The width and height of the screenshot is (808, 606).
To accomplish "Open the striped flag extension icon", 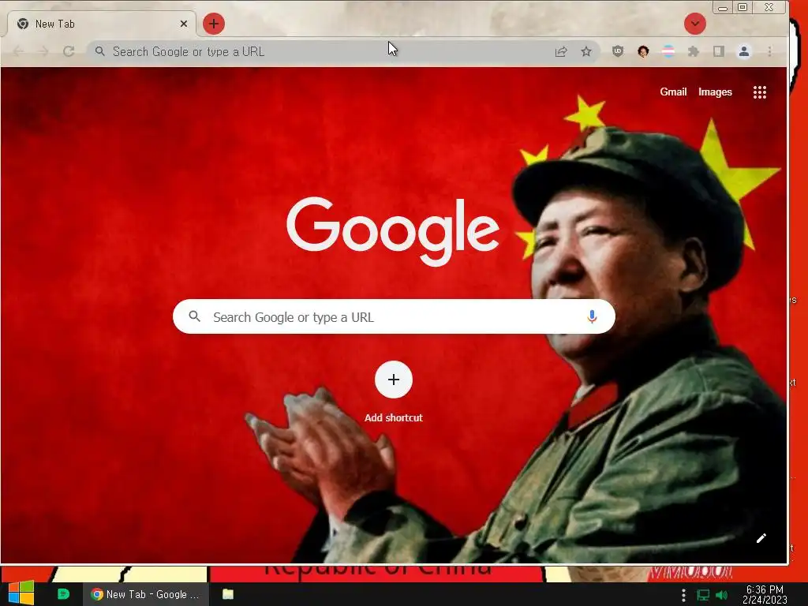I will pyautogui.click(x=668, y=51).
